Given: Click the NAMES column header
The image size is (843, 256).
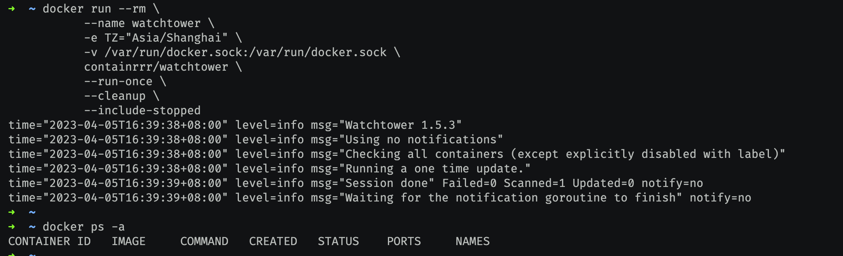Looking at the screenshot, I should pyautogui.click(x=473, y=241).
